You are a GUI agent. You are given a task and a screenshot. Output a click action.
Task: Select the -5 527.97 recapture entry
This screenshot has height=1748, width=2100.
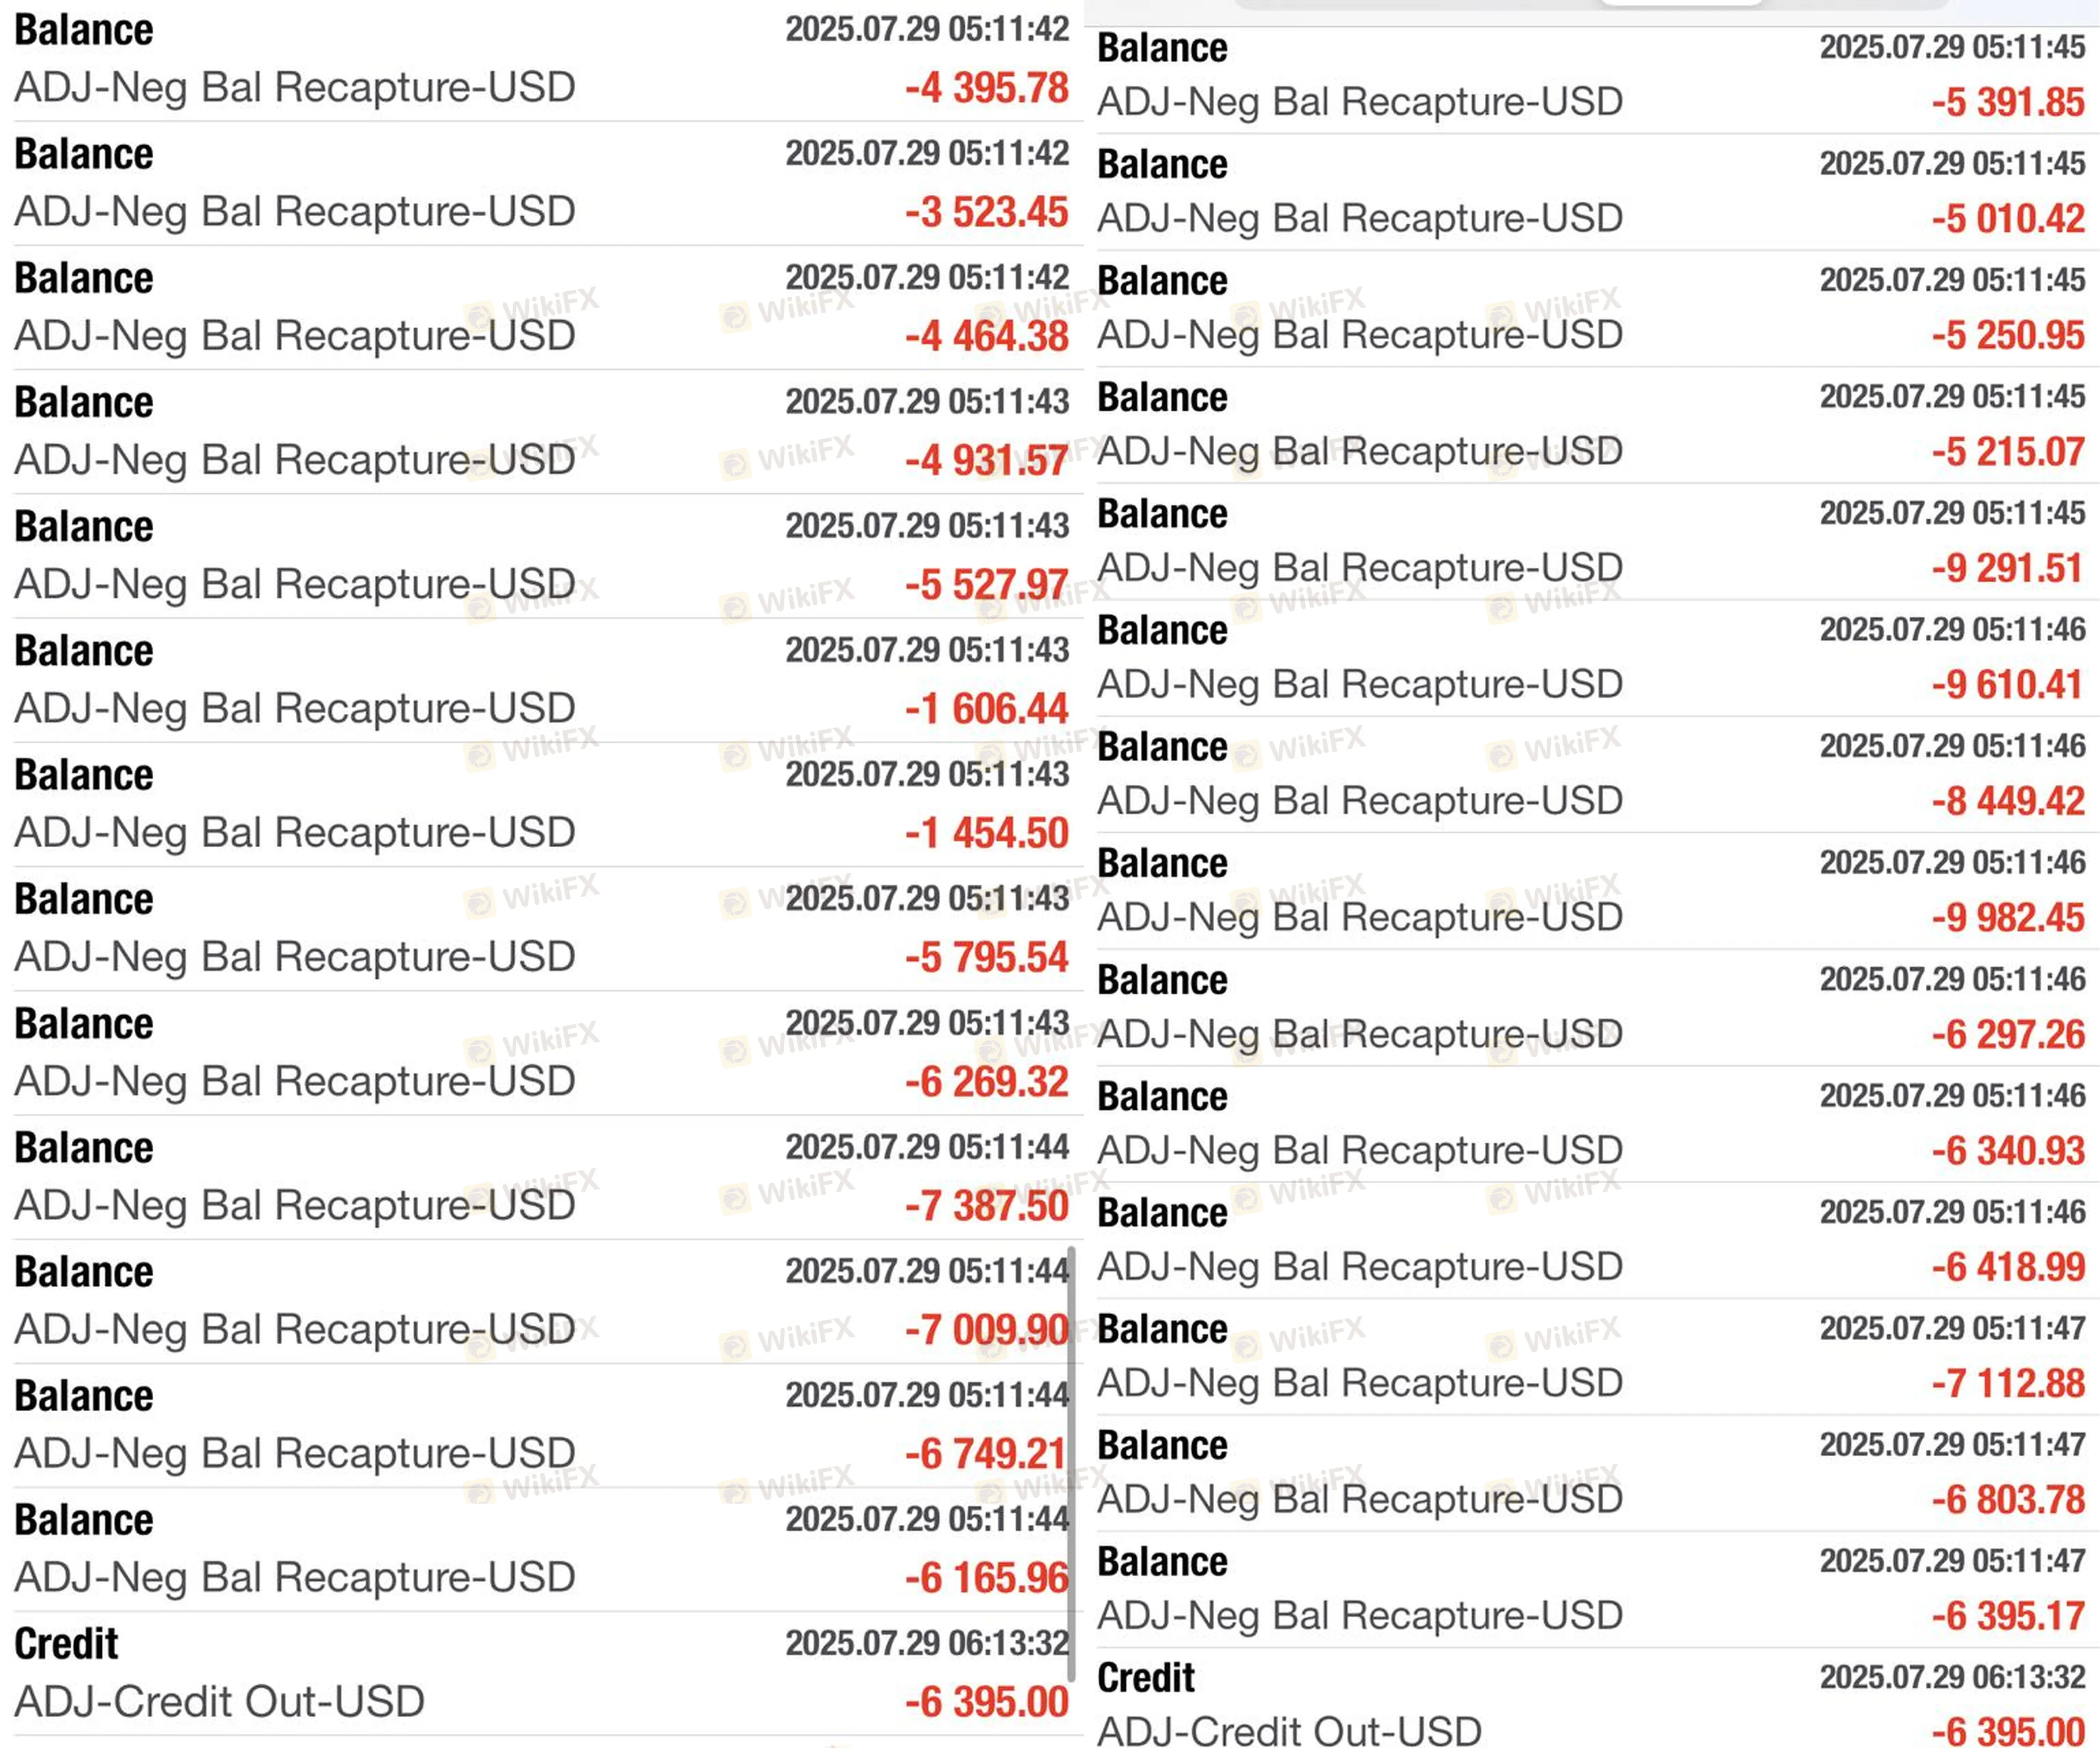coord(540,556)
